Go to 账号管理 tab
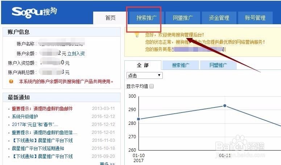 click(x=255, y=18)
